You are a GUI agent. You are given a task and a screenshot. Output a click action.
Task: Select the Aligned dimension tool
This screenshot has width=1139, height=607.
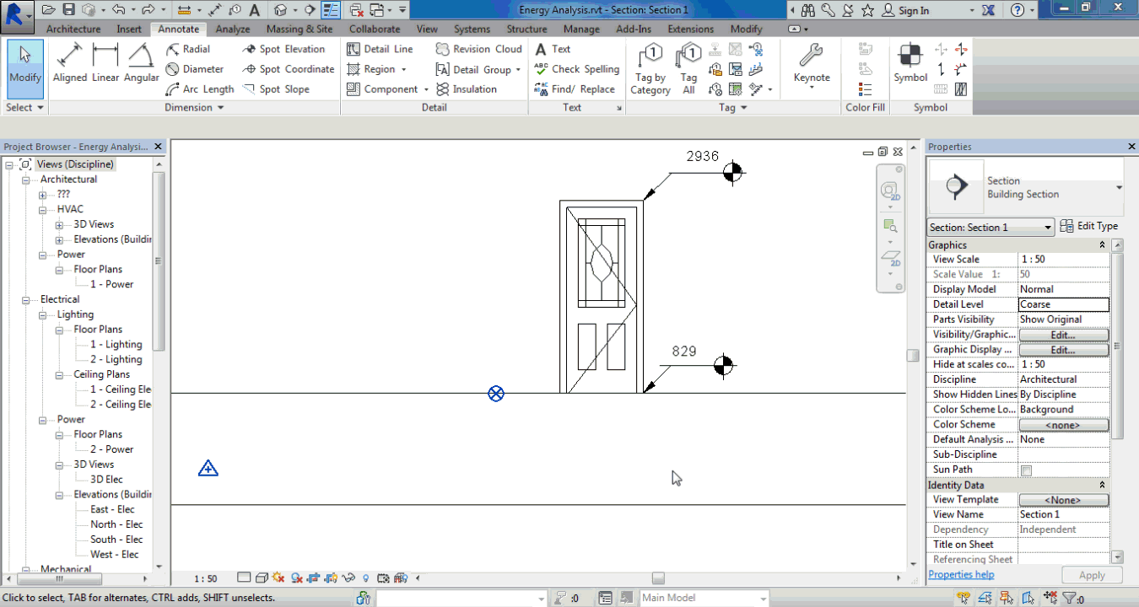click(69, 59)
